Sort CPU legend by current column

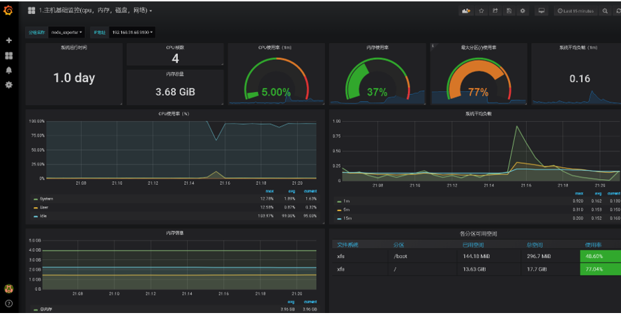(x=310, y=192)
